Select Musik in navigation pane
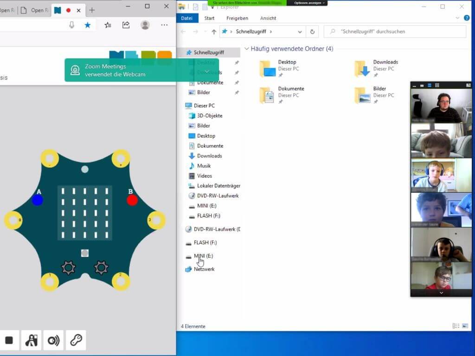 click(204, 166)
